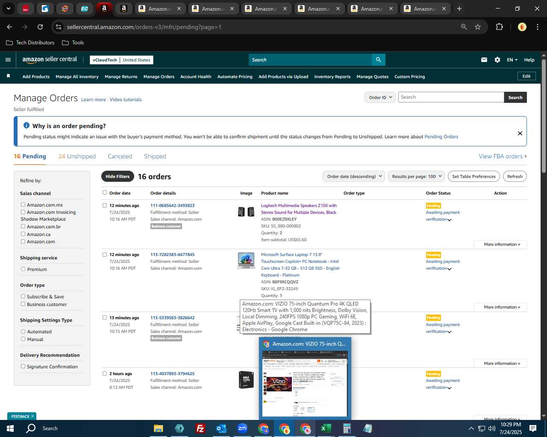
Task: Open the Manage All Inventory menu item
Action: [77, 76]
